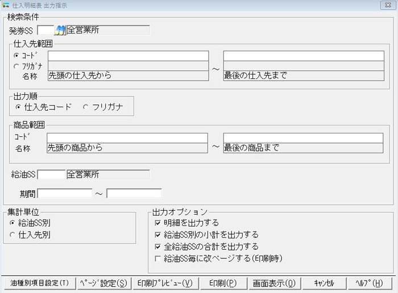Choose 仕入先コード as output order
Screen dimensions: 398x293
pyautogui.click(x=19, y=107)
